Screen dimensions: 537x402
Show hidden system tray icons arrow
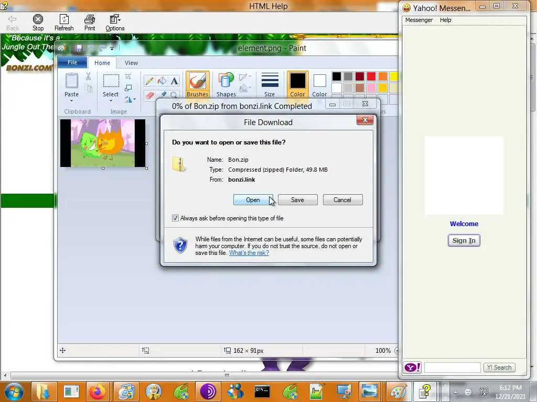(455, 392)
